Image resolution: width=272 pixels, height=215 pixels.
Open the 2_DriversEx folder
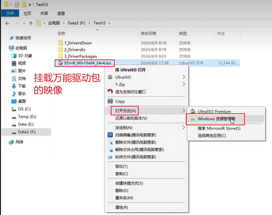[75, 50]
